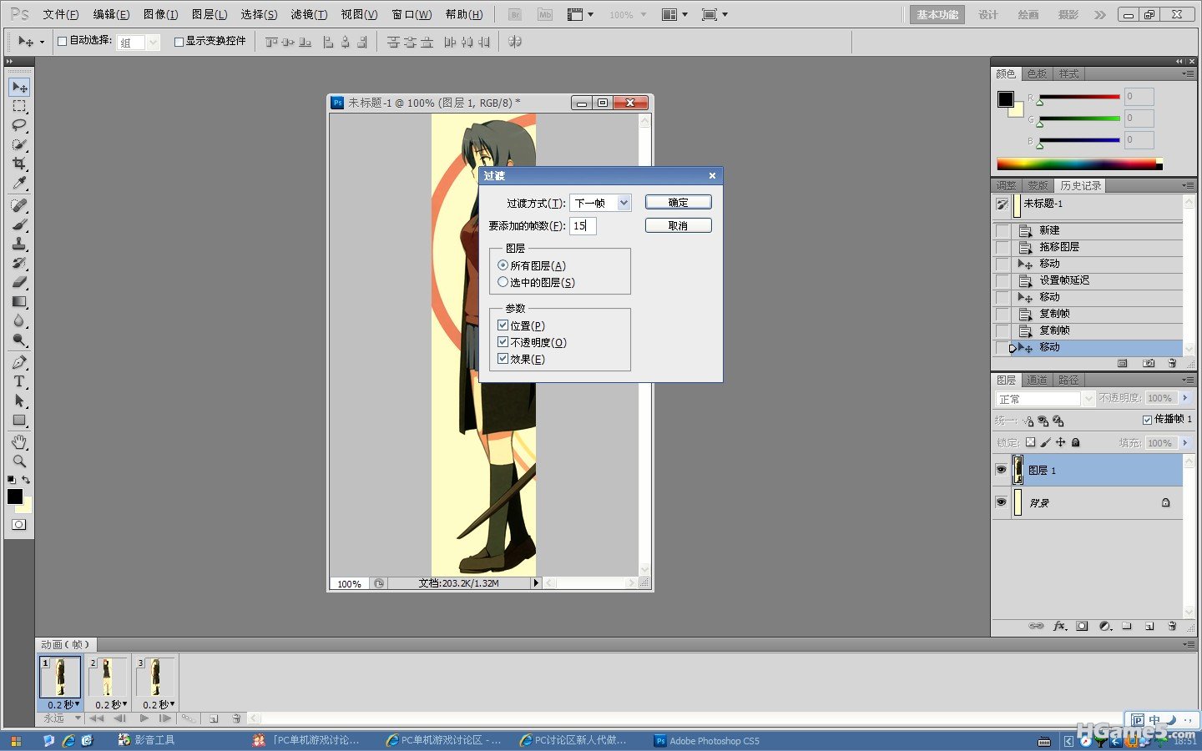Select the Eraser tool
Viewport: 1202px width, 751px height.
tap(19, 282)
